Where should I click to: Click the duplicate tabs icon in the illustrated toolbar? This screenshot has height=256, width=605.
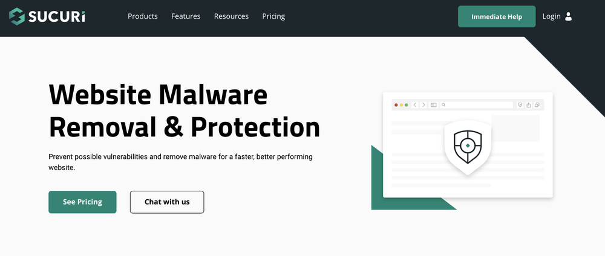click(x=537, y=105)
